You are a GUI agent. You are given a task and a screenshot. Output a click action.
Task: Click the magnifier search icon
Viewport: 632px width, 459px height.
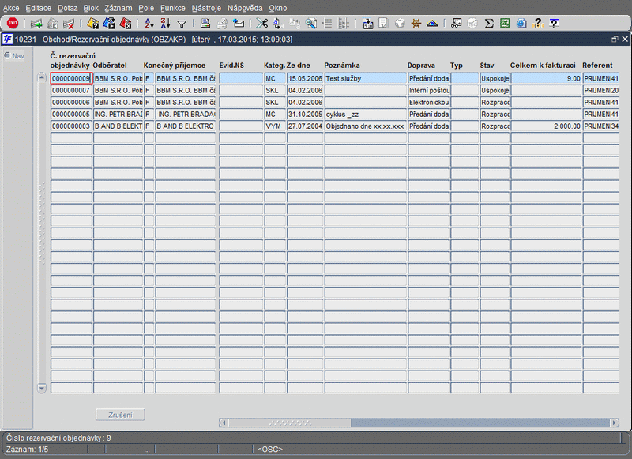[310, 24]
